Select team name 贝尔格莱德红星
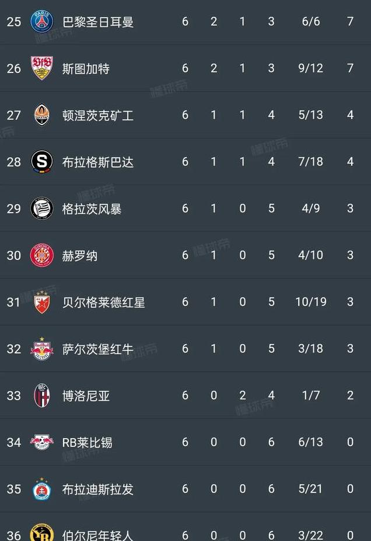The image size is (371, 541). (x=104, y=303)
